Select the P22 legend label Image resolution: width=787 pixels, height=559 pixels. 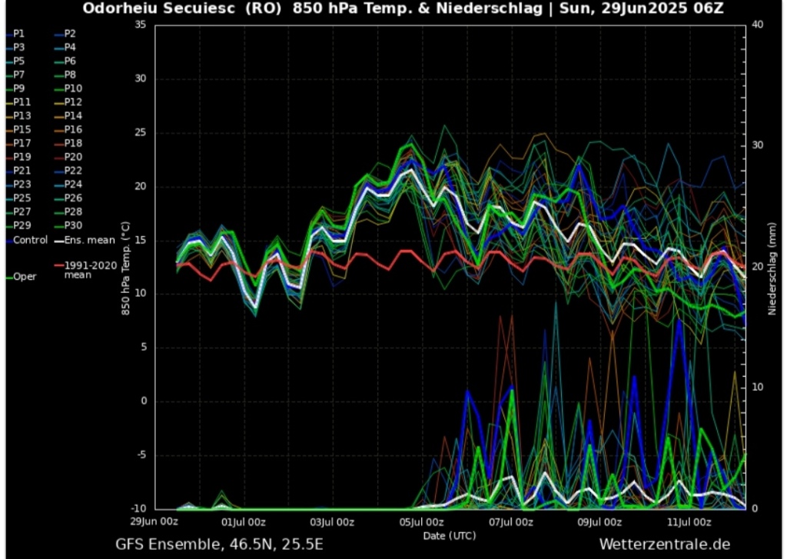pyautogui.click(x=73, y=171)
